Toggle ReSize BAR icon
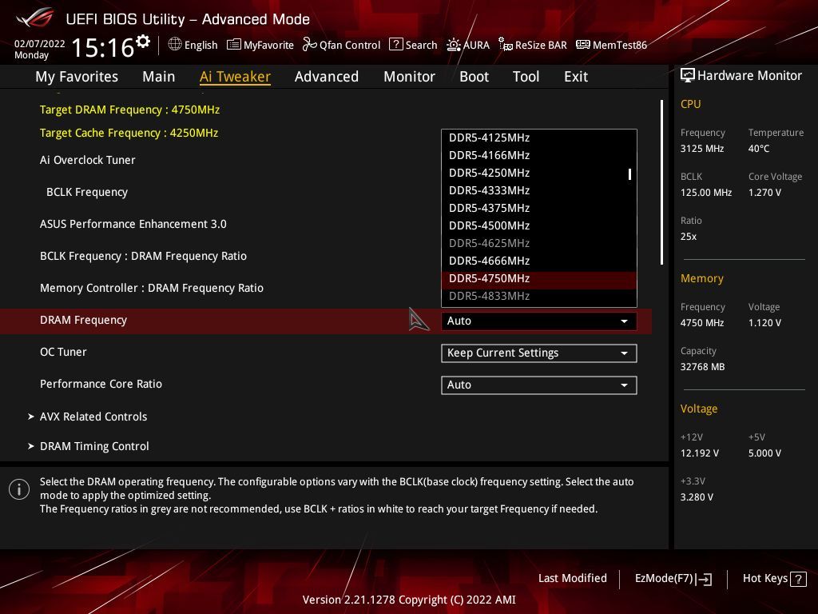Viewport: 818px width, 614px height. pos(505,45)
